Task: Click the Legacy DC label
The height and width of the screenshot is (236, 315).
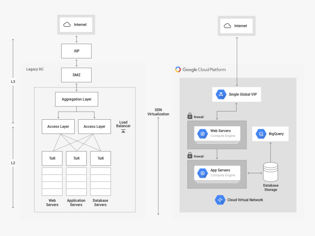Action: [35, 69]
